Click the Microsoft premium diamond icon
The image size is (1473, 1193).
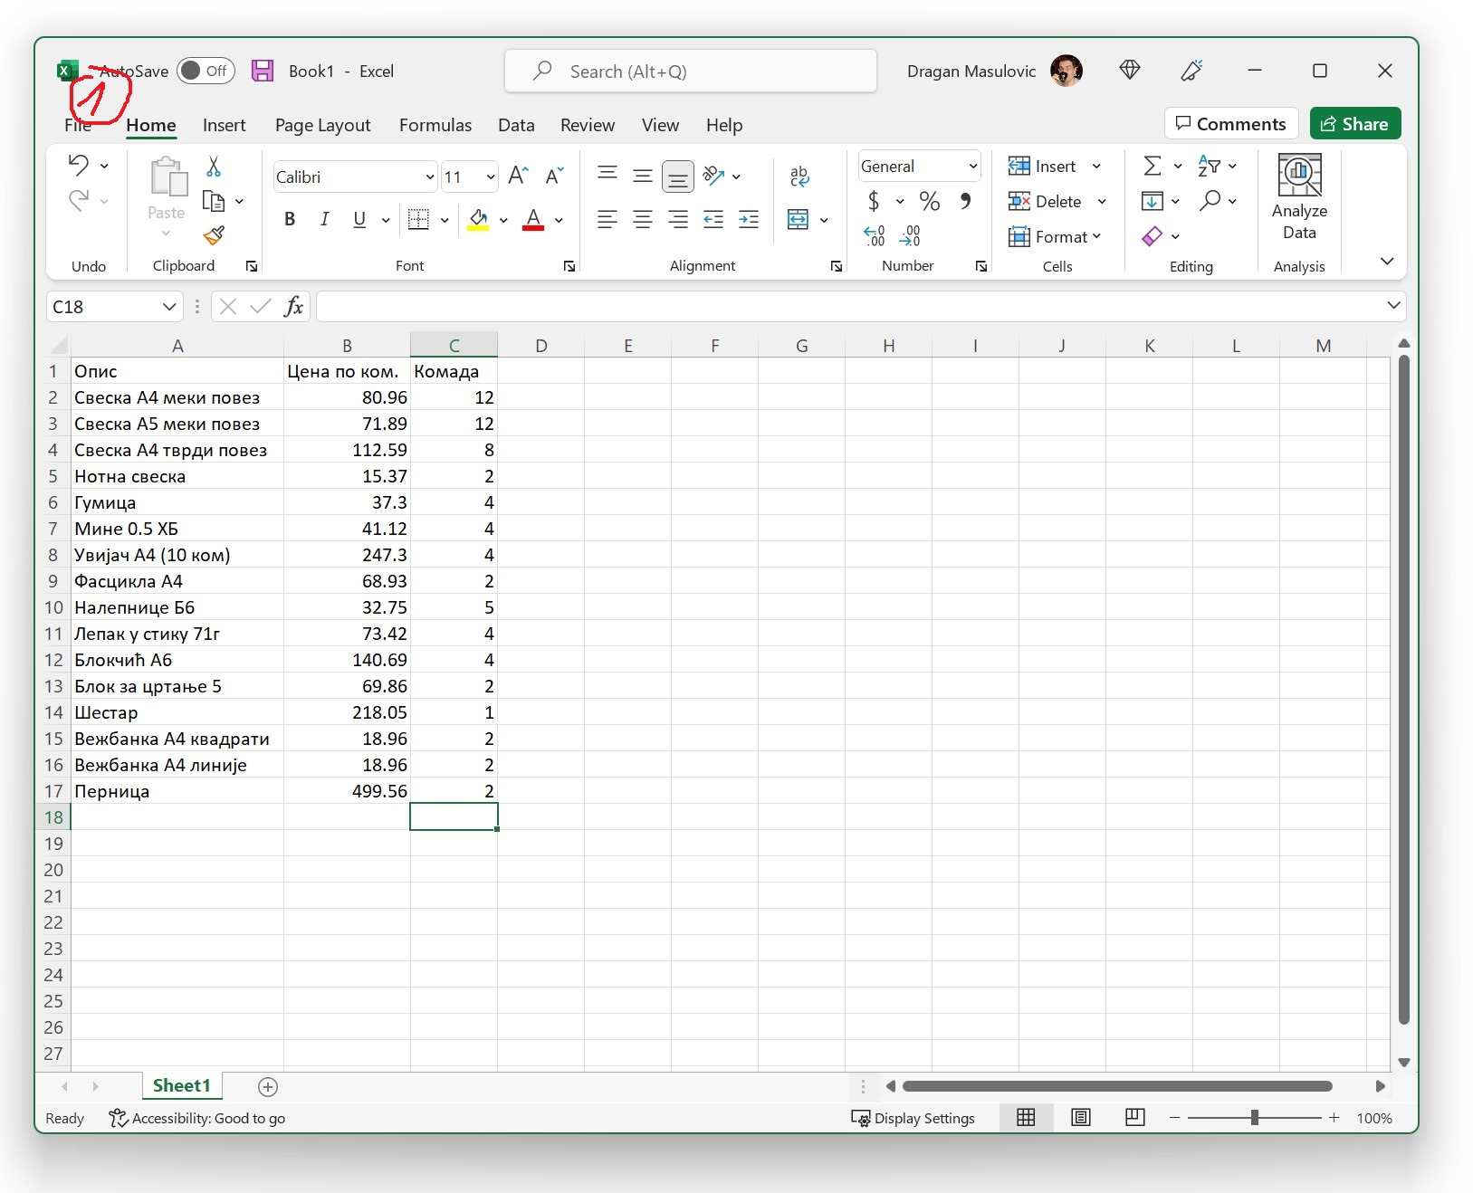click(1130, 70)
